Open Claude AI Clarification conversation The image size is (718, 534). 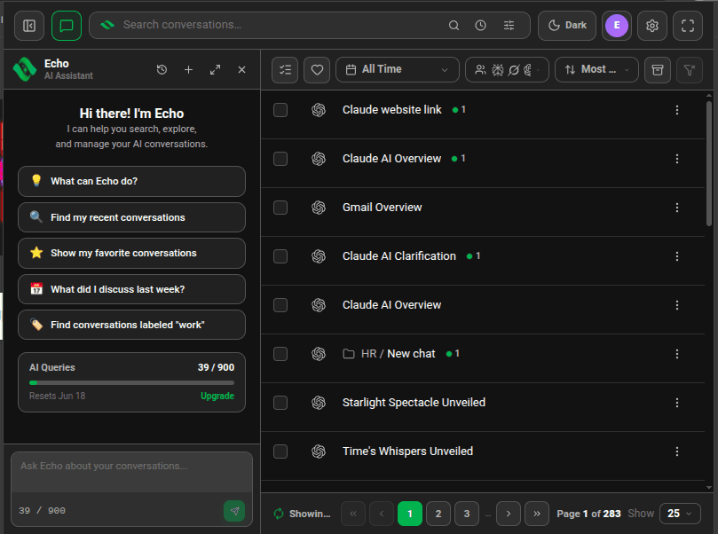pyautogui.click(x=399, y=256)
